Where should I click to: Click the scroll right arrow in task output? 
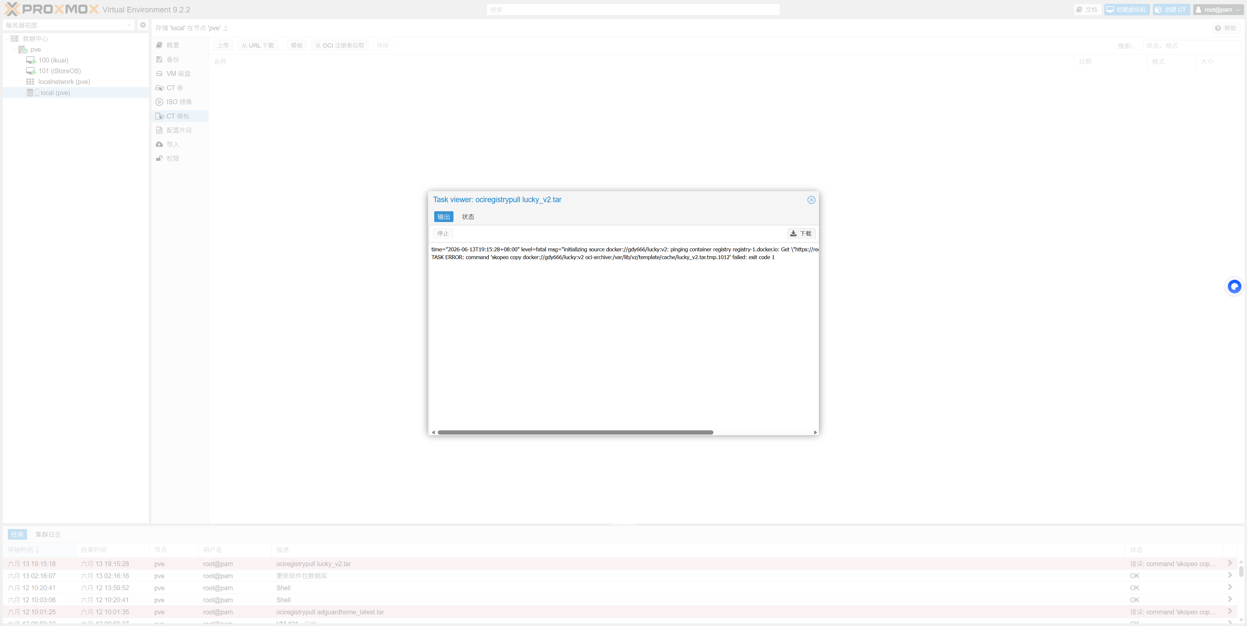815,433
